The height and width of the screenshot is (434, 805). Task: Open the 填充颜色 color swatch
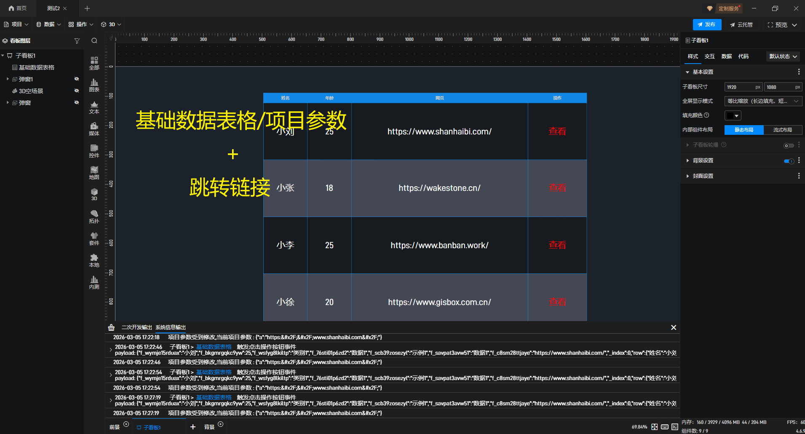(x=733, y=115)
